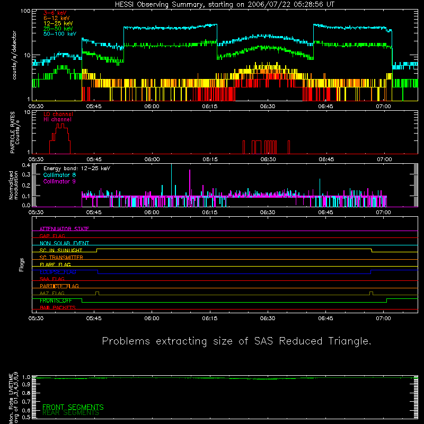Screen dimensions: 424x424
Task: Select the FLARE_FLAG label
Action: coord(55,264)
